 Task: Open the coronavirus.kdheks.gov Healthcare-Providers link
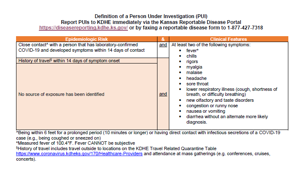79,154
